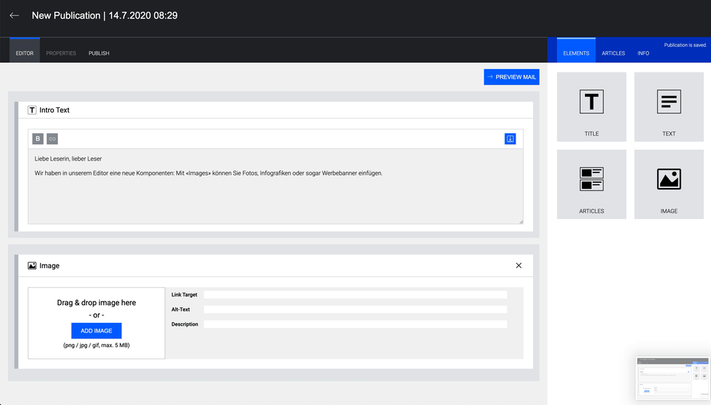Click into the Link Target field

355,295
